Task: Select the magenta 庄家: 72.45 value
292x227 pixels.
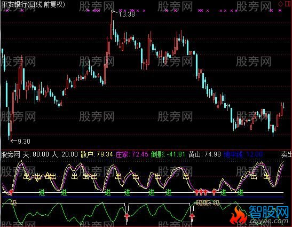Action: click(x=132, y=154)
